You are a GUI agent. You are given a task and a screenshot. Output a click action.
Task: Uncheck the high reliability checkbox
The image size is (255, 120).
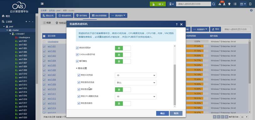[77, 61]
